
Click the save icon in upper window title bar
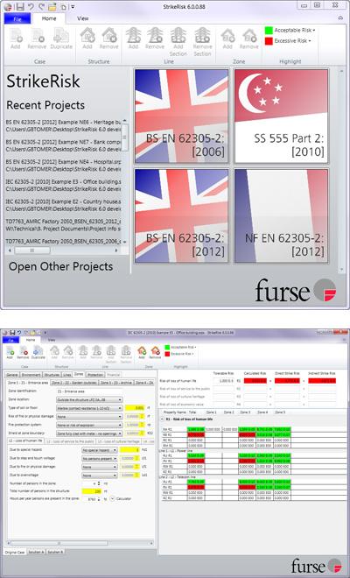19,7
